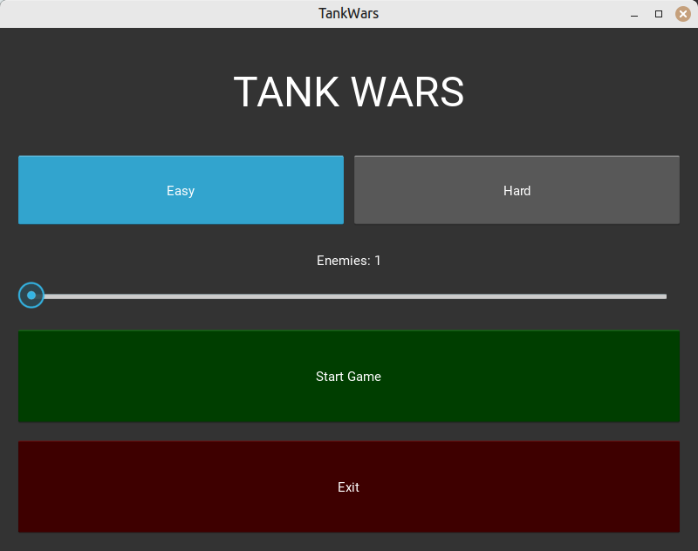Leave the game through the Exit button
The image size is (698, 551).
point(349,487)
